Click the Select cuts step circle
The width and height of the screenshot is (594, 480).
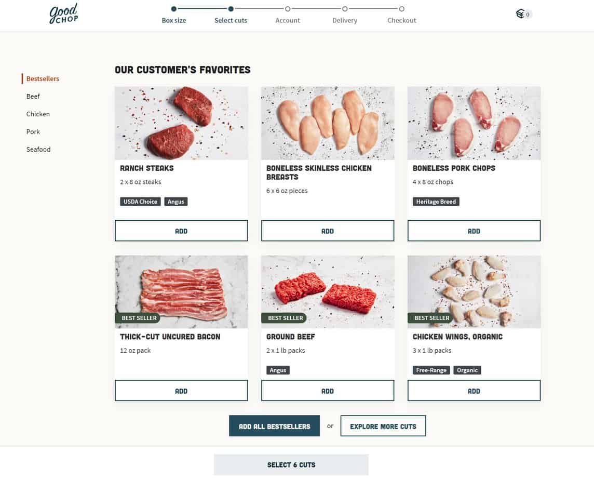231,9
